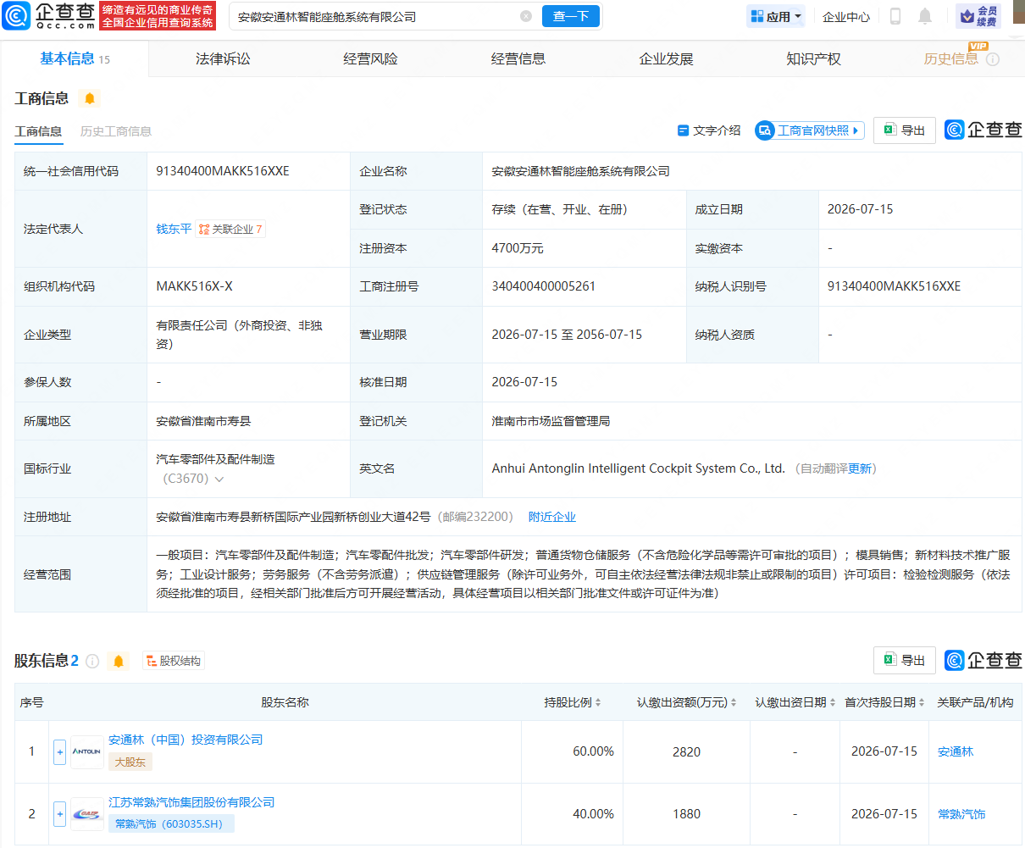Screen dimensions: 1025x848
Task: Select the 工商信息 sub-tab
Action: coord(38,131)
